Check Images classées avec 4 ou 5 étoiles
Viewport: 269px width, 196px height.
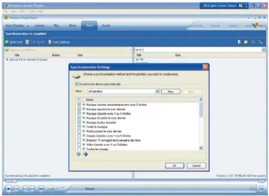point(79,136)
